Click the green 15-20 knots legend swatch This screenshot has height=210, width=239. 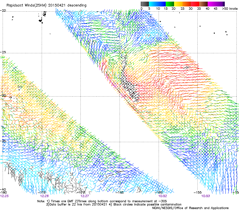(x=170, y=4)
